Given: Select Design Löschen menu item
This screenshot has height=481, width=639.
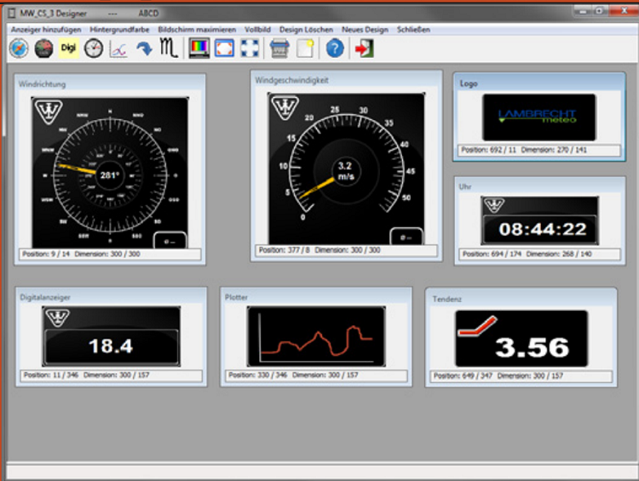Looking at the screenshot, I should 306,29.
